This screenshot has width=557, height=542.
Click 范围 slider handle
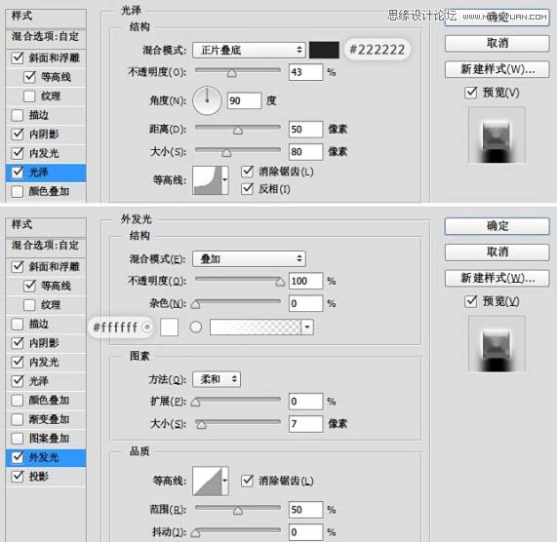[238, 511]
